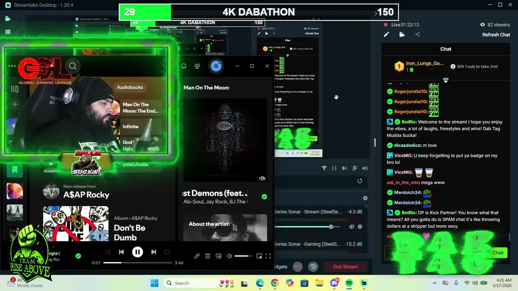
Task: Open Spotify What's New bell icon
Action: coord(184,66)
